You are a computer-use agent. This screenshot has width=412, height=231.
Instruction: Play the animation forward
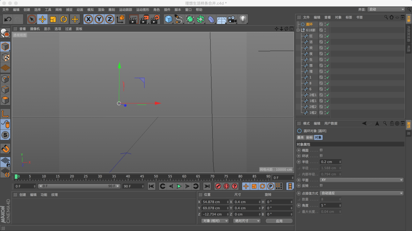click(x=179, y=187)
